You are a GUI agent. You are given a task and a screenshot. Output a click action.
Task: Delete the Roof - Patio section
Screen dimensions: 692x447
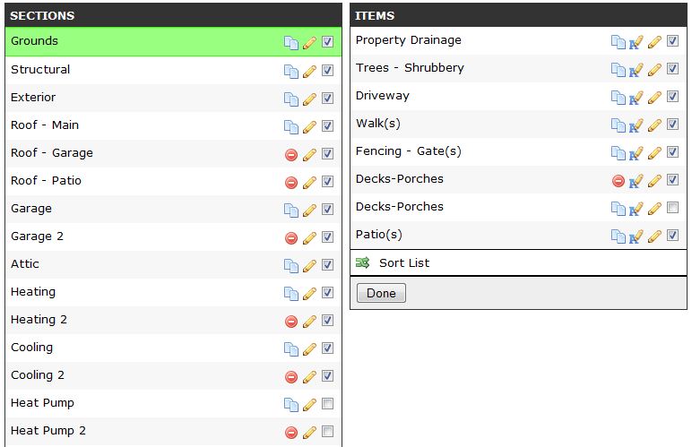pyautogui.click(x=290, y=183)
